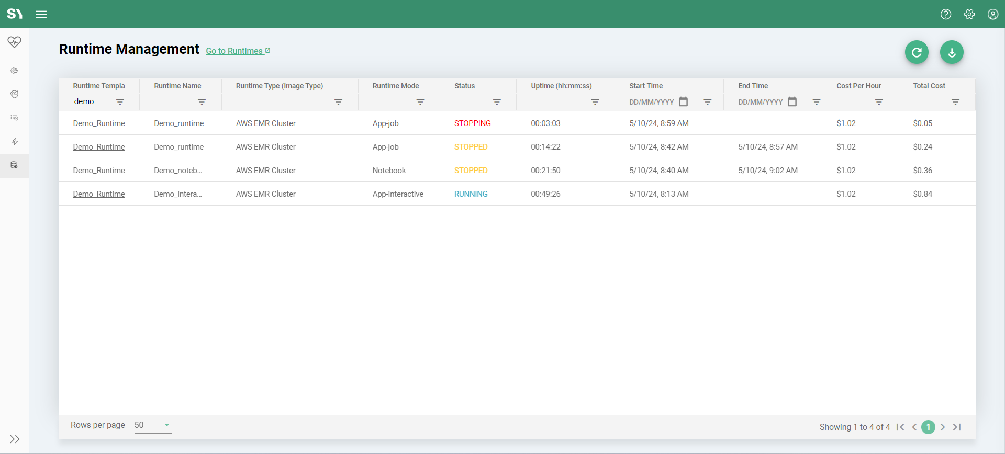Go to the last page of results

point(957,427)
